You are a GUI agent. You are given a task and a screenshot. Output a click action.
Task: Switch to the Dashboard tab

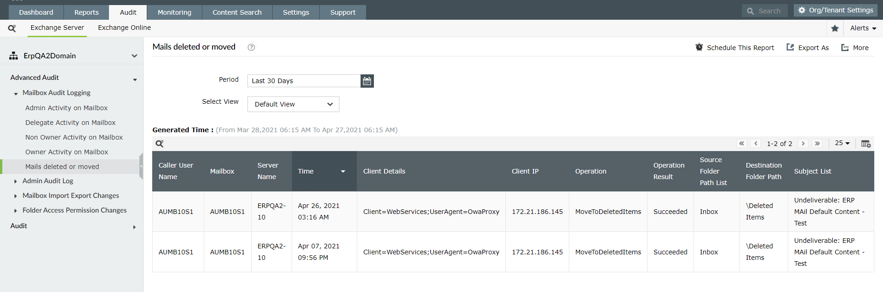(36, 12)
